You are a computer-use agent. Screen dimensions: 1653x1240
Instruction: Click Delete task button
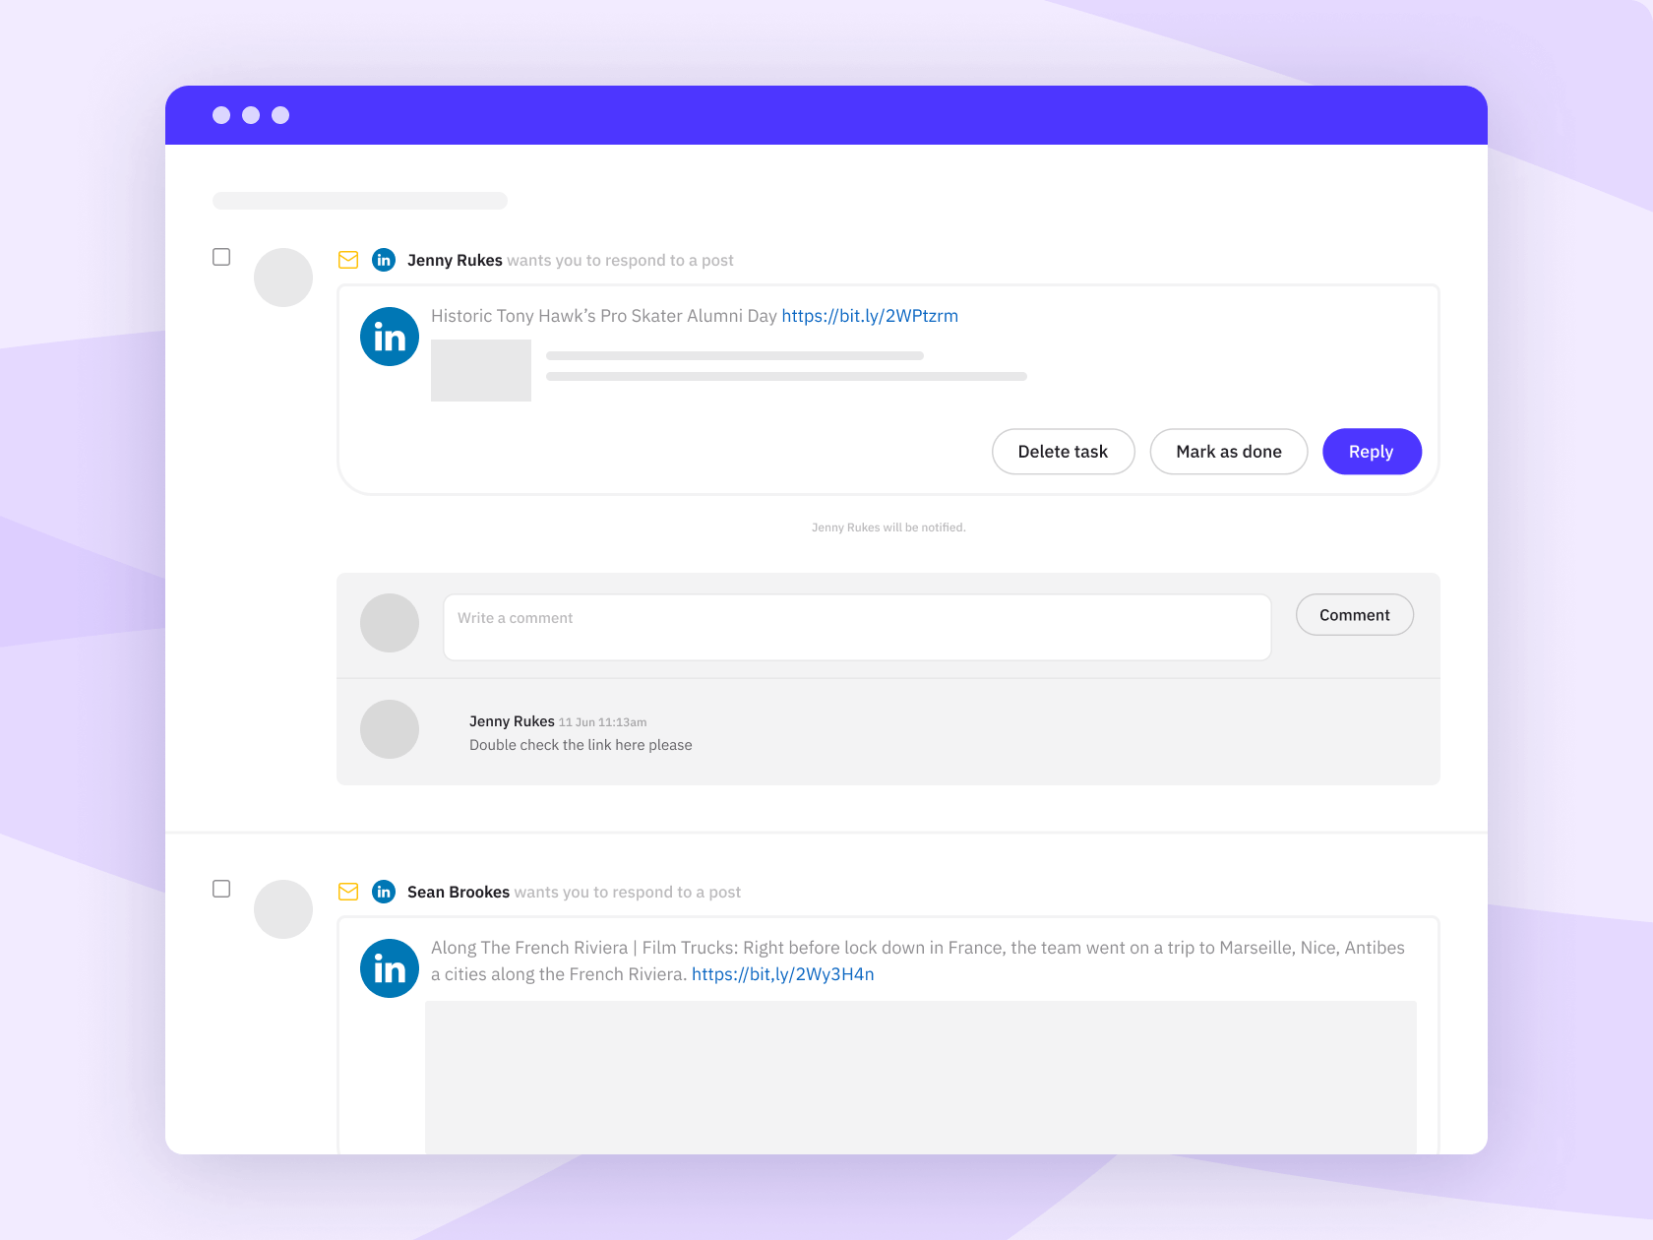click(1063, 452)
